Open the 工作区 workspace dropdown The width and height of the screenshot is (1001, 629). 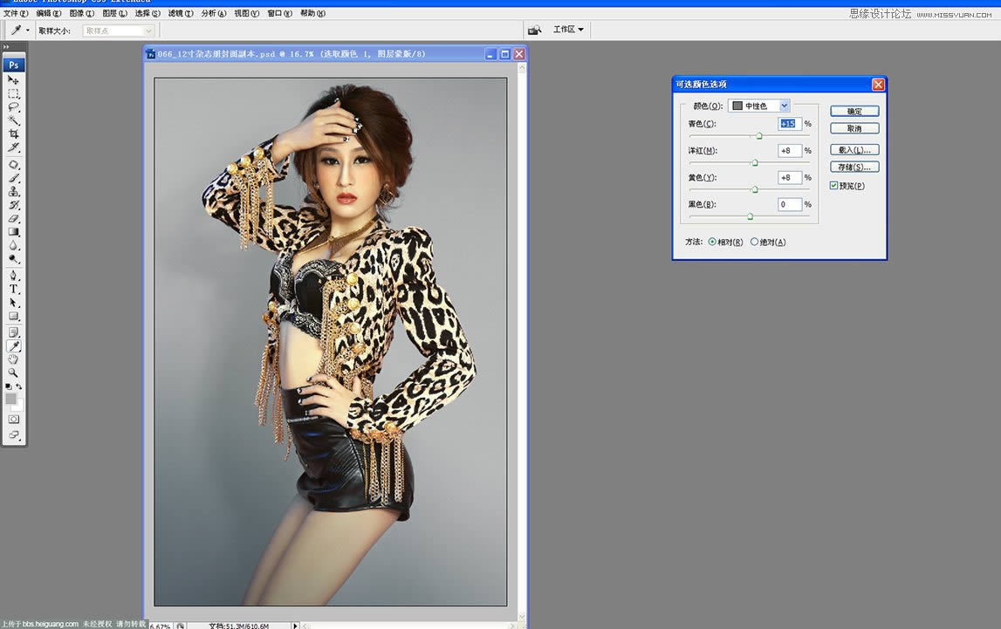[x=568, y=30]
